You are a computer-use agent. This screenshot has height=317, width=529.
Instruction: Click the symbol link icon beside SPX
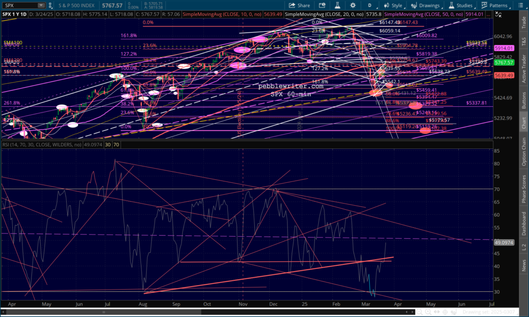pyautogui.click(x=50, y=5)
